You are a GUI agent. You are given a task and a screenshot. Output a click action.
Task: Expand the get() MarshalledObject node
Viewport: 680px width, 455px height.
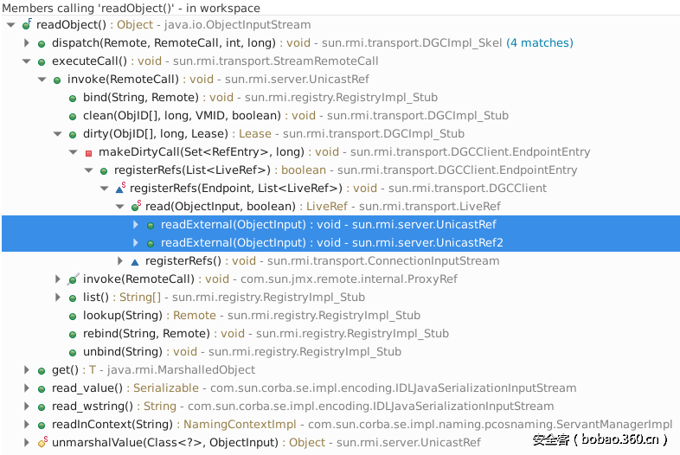point(27,370)
